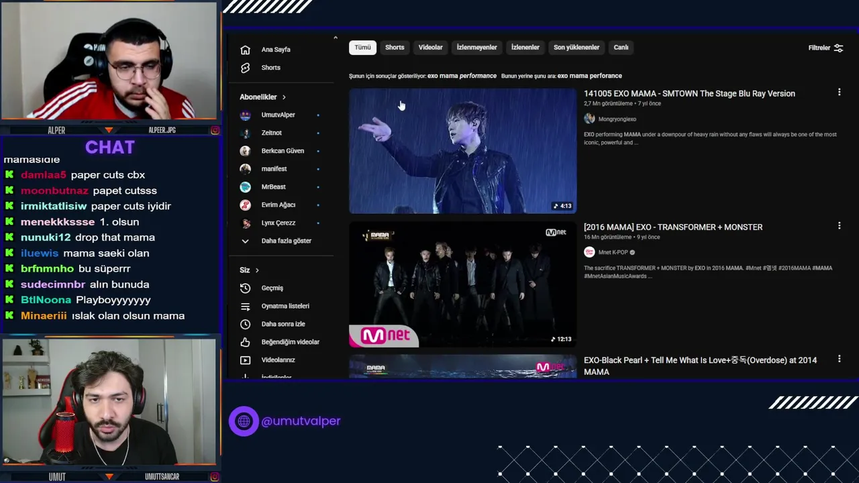Click chat username 'BtlNoona'
This screenshot has height=483, width=859.
(46, 300)
